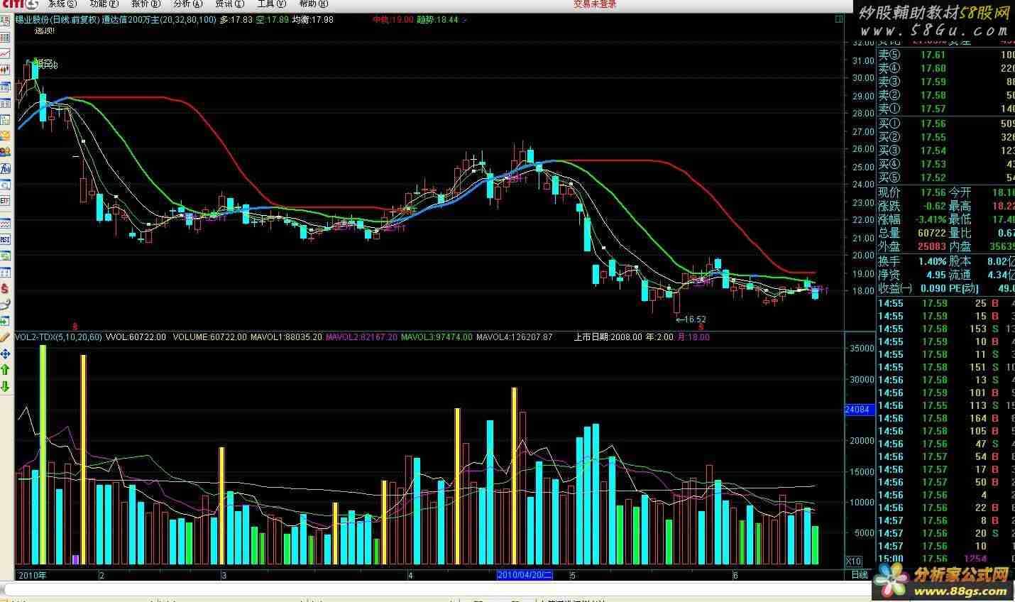This screenshot has height=602, width=1015.
Task: Click the candlestick chart icon in left sidebar
Action: point(6,70)
